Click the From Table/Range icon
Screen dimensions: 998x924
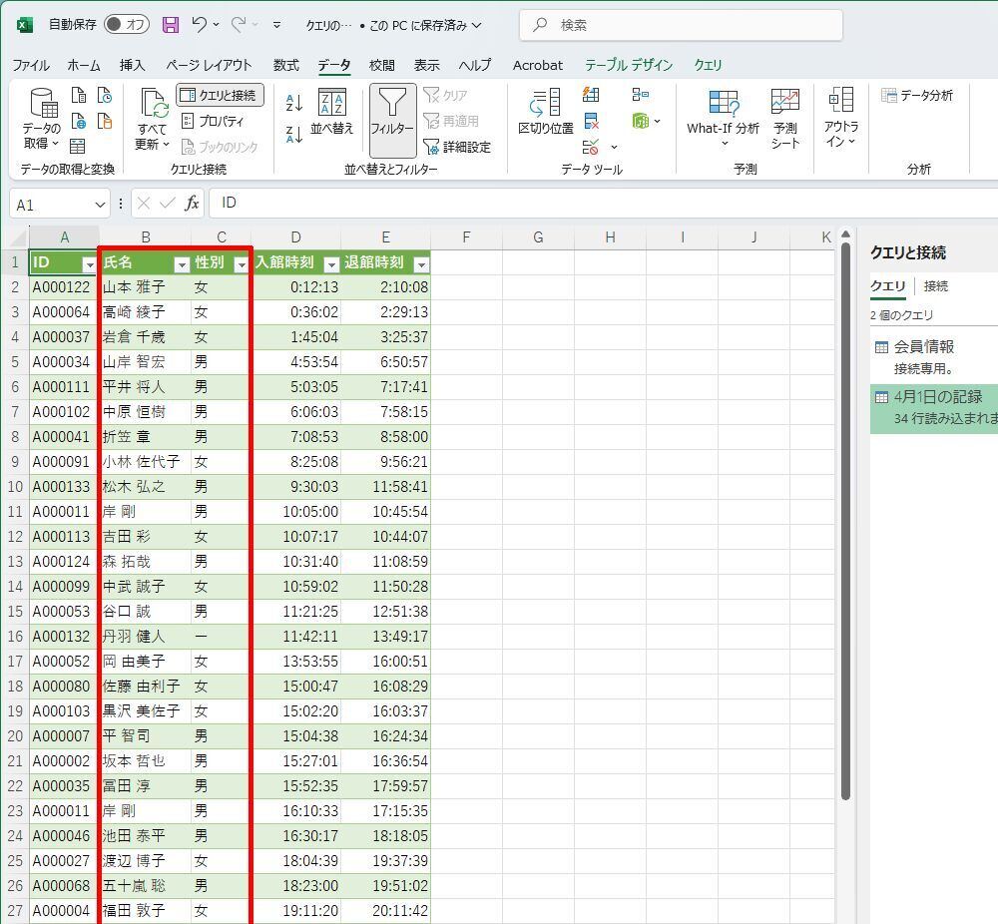(78, 147)
